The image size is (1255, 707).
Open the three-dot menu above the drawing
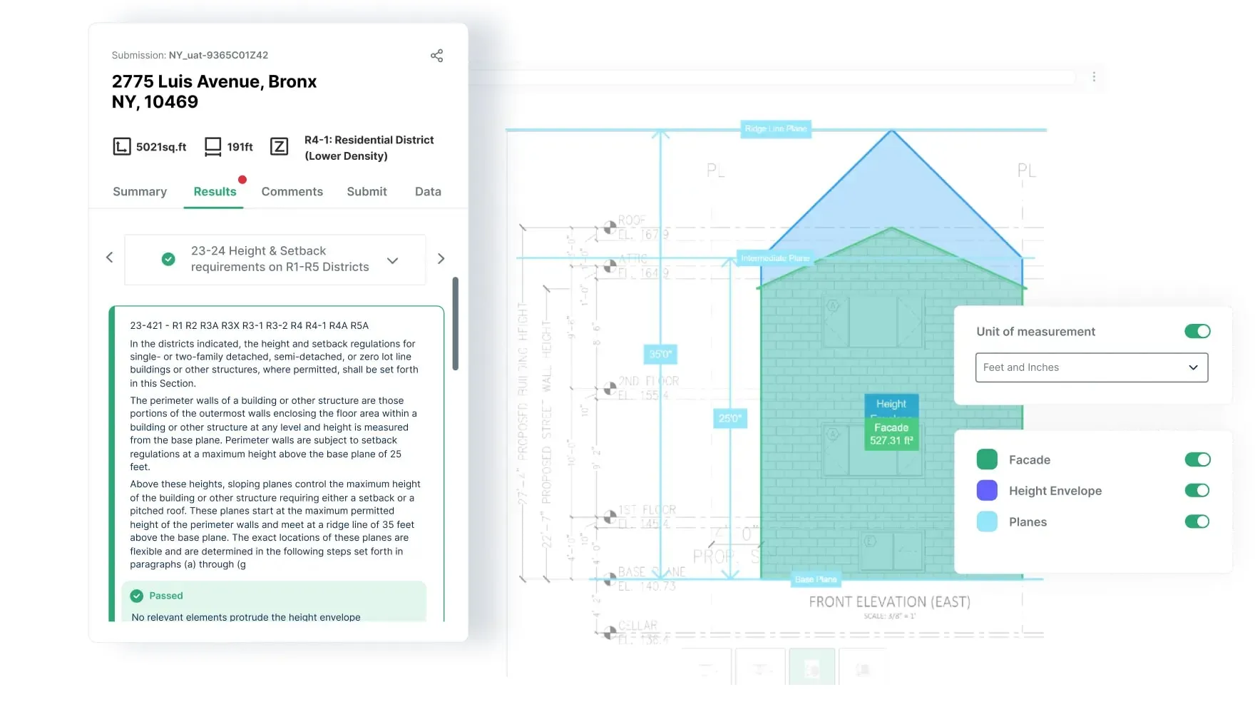[1094, 77]
